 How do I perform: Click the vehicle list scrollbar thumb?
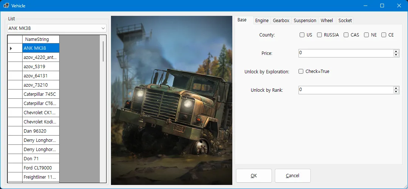click(103, 51)
